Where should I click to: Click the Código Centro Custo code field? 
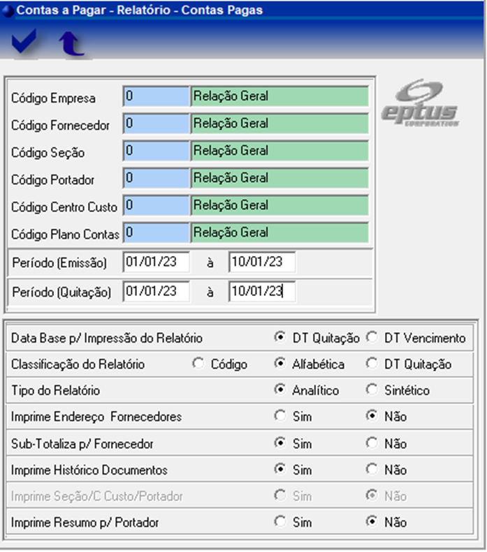[x=155, y=205]
